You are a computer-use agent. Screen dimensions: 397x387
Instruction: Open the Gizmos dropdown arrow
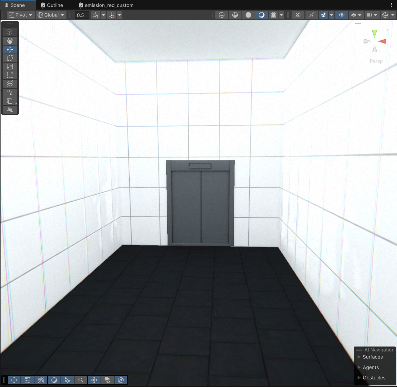(393, 15)
